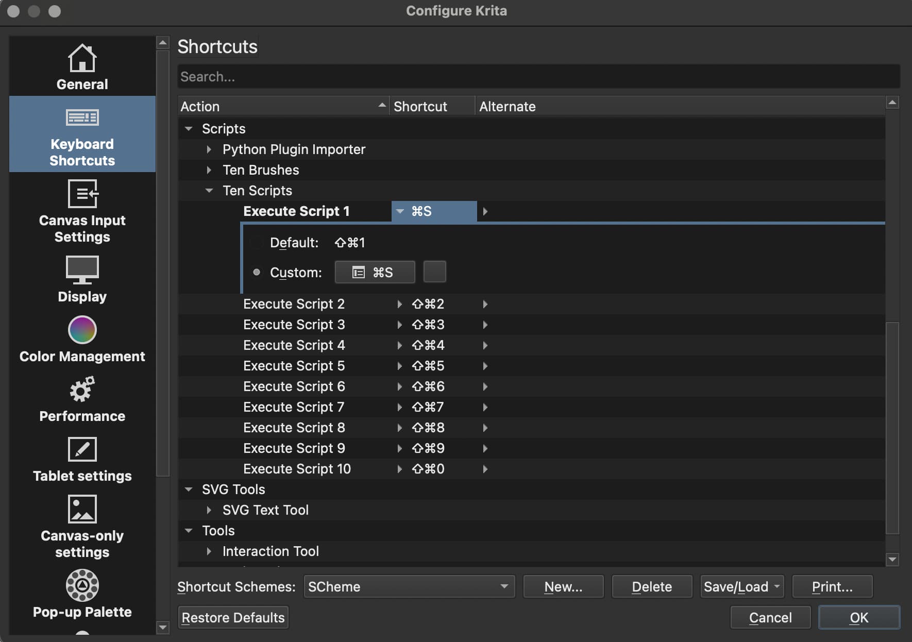The width and height of the screenshot is (912, 642).
Task: Collapse the Ten Scripts group
Action: 209,191
